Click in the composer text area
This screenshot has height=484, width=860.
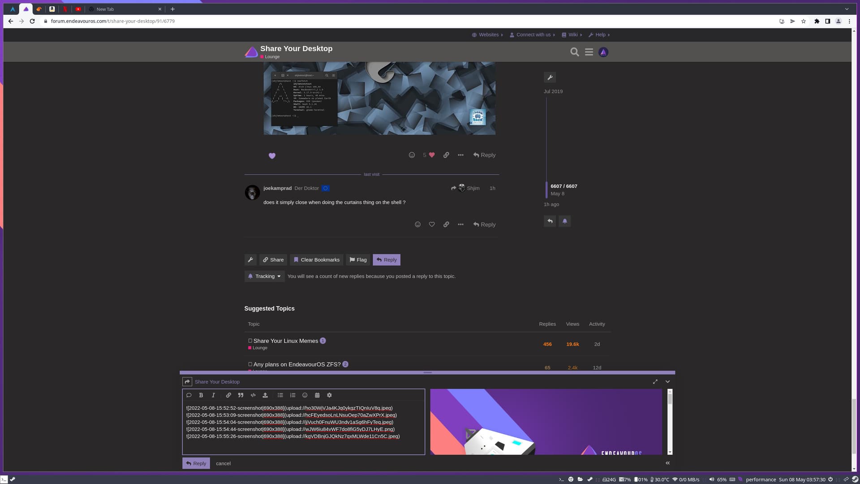304,428
